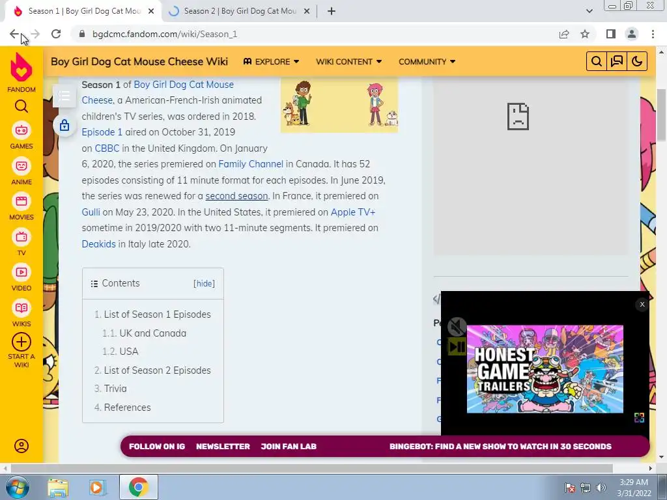This screenshot has width=667, height=500.
Task: Jump to Trivia section
Action: 115,389
